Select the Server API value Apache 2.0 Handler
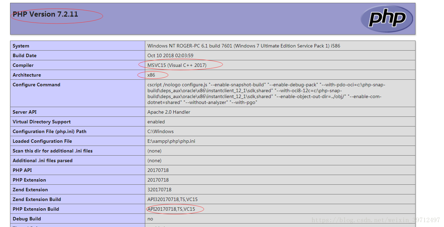The width and height of the screenshot is (444, 227). [168, 112]
